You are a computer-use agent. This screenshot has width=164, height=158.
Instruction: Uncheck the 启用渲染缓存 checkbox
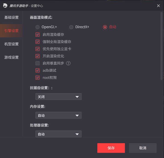(x=37, y=35)
